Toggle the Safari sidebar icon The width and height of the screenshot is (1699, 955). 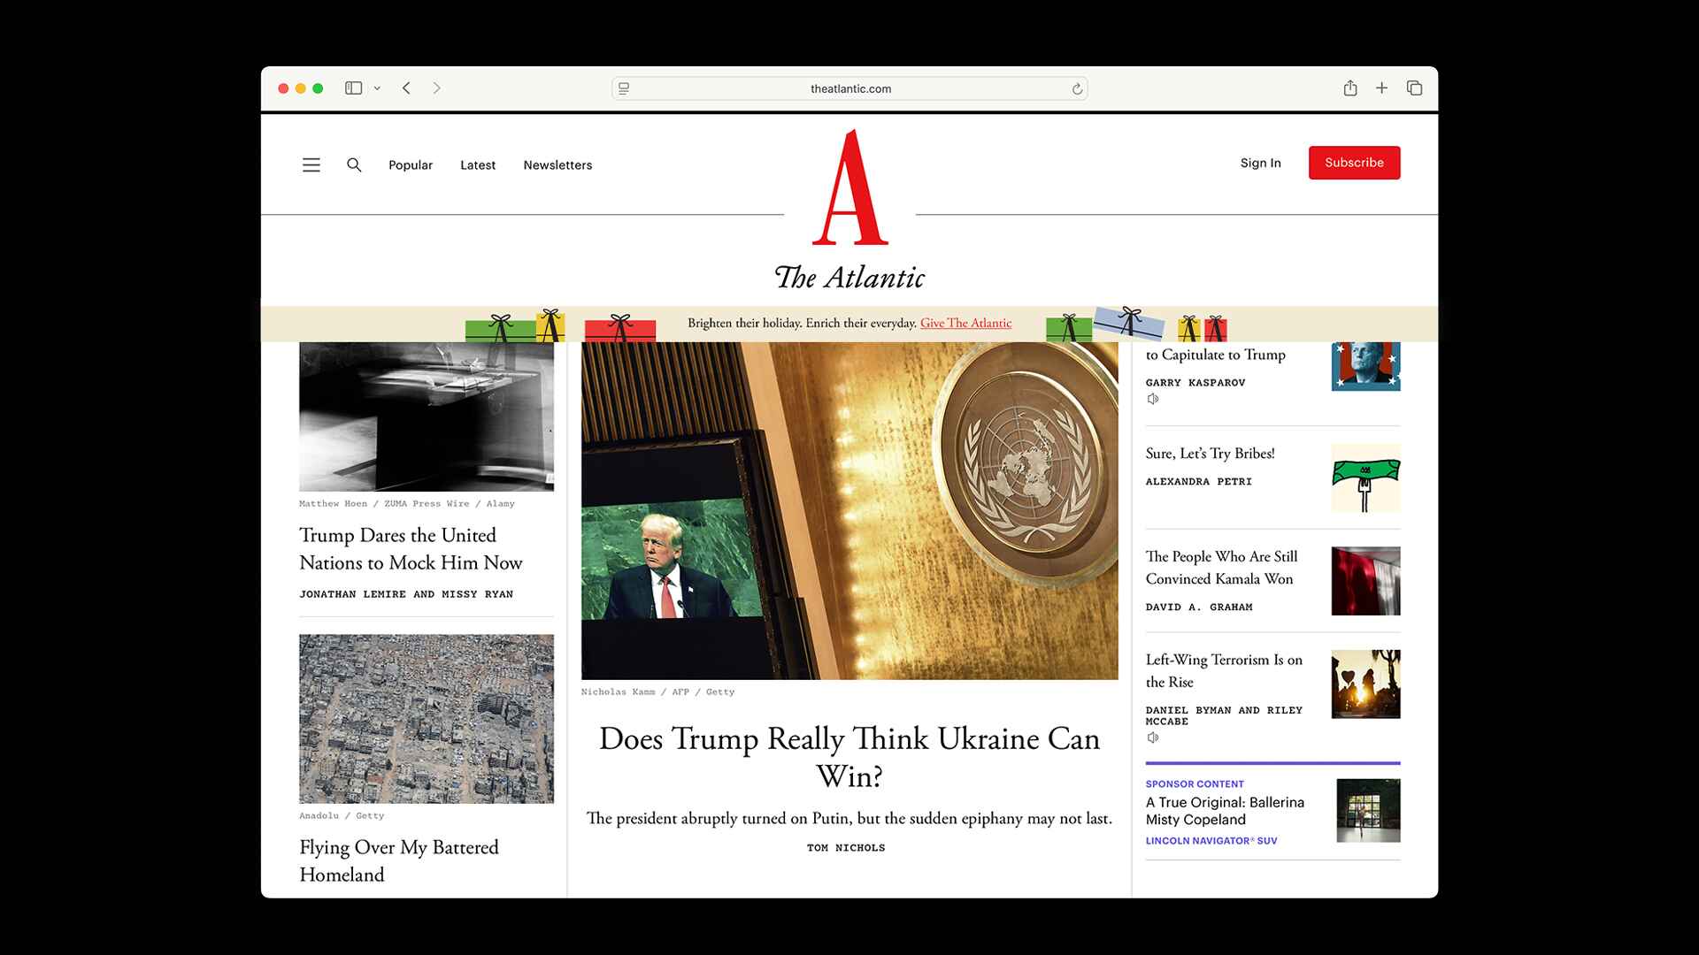click(353, 88)
